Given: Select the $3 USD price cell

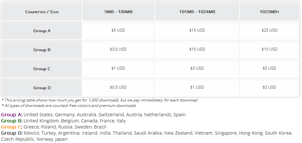Looking at the screenshot, I should (197, 68).
